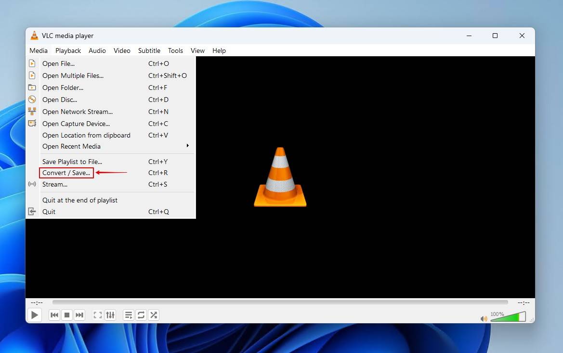563x353 pixels.
Task: Toggle Quit at the end of playlist
Action: [x=79, y=200]
